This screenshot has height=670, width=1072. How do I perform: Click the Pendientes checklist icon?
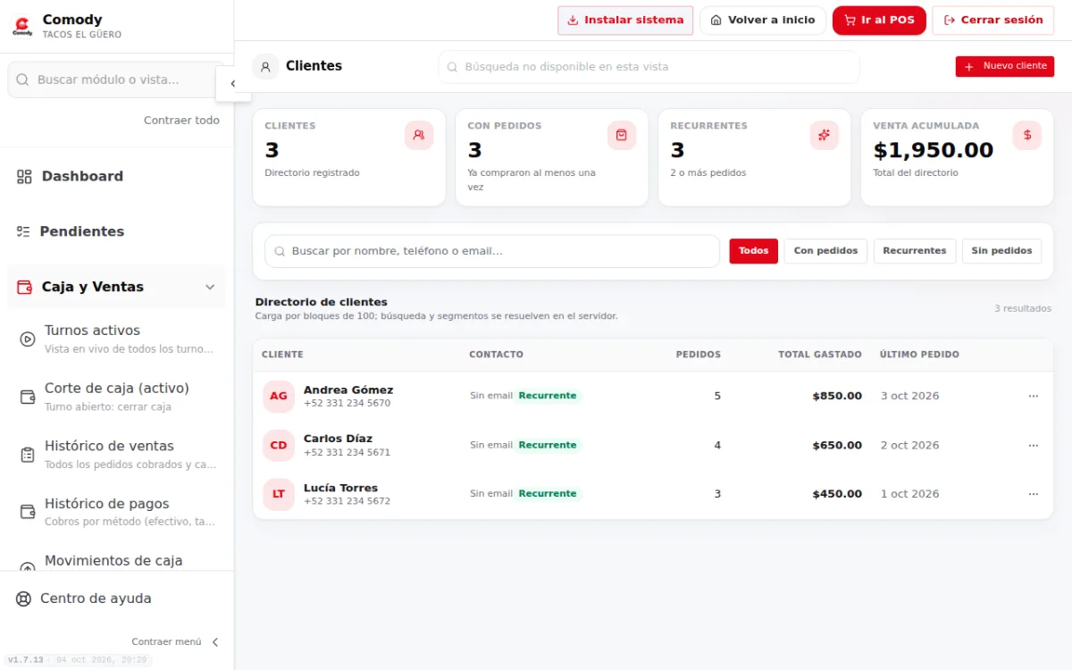point(23,231)
